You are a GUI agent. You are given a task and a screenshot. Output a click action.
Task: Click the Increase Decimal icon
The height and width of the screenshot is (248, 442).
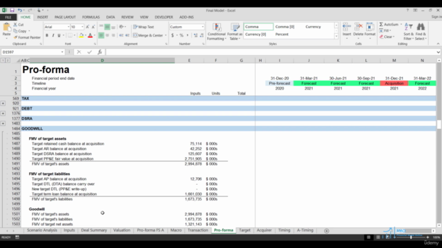click(x=195, y=35)
